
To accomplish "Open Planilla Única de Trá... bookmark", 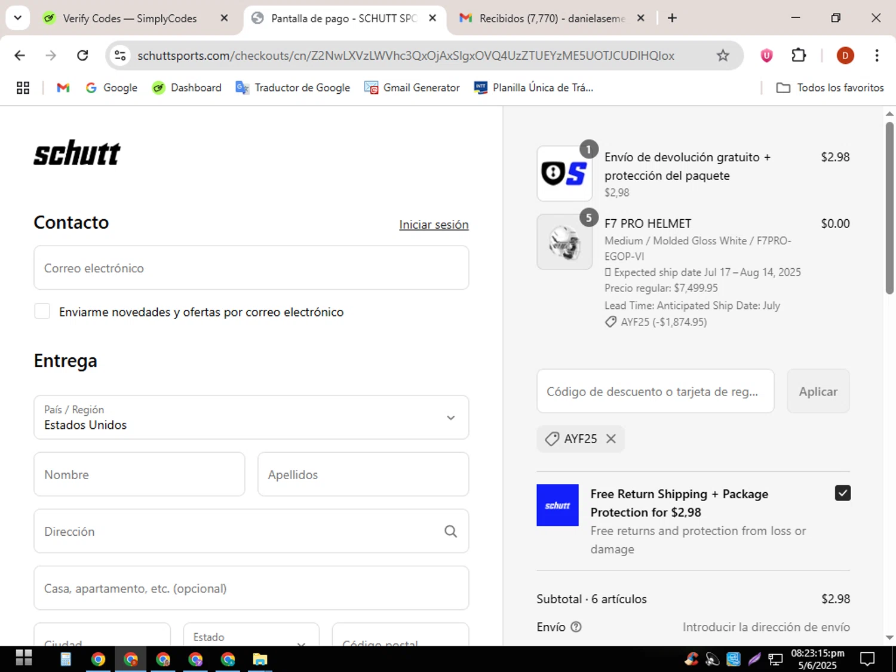I will (x=533, y=88).
